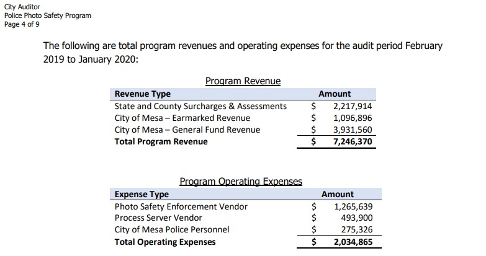Click the "Revenue Type" column header
The height and width of the screenshot is (256, 486).
point(143,94)
